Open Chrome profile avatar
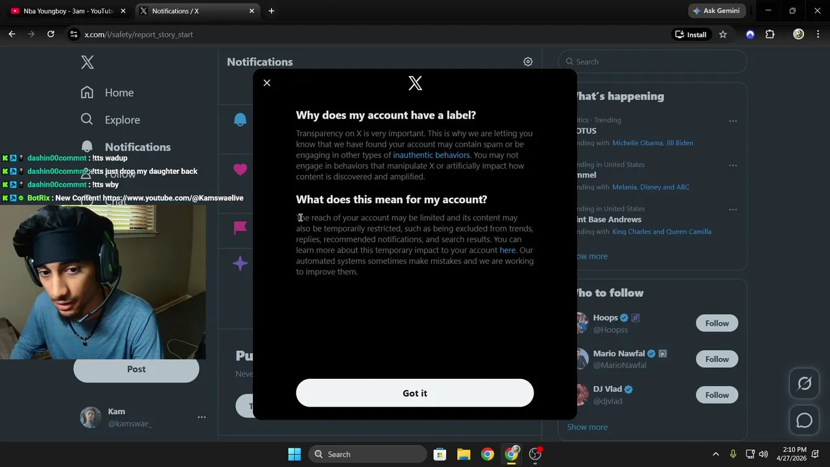830x467 pixels. pyautogui.click(x=799, y=34)
